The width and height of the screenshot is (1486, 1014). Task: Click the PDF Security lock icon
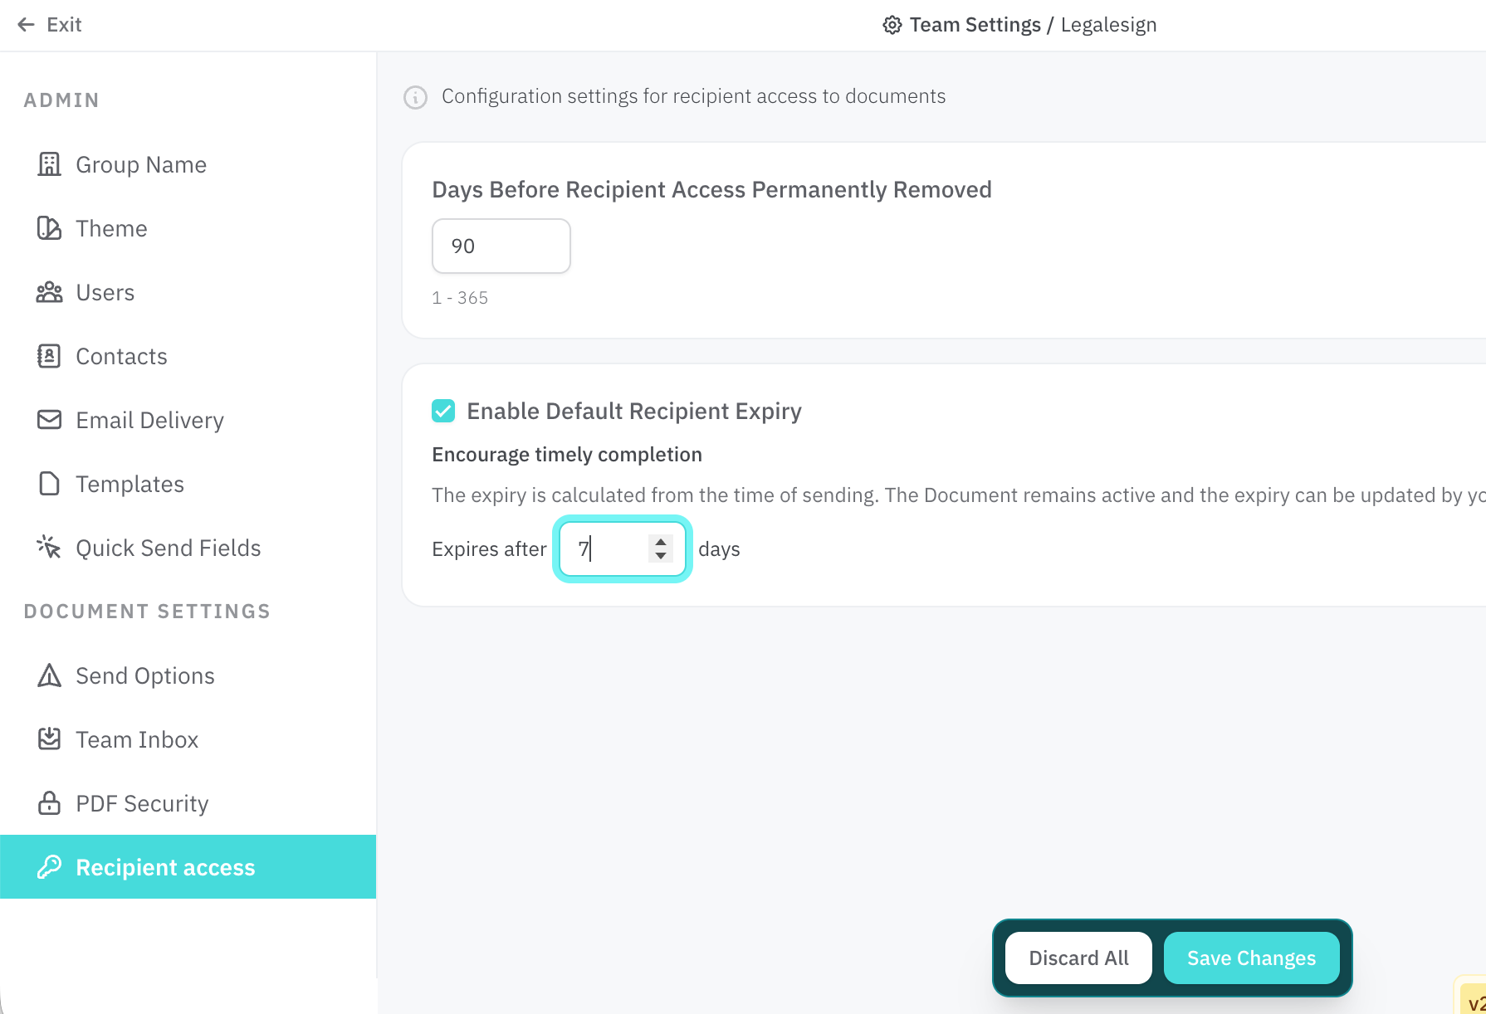(x=49, y=803)
